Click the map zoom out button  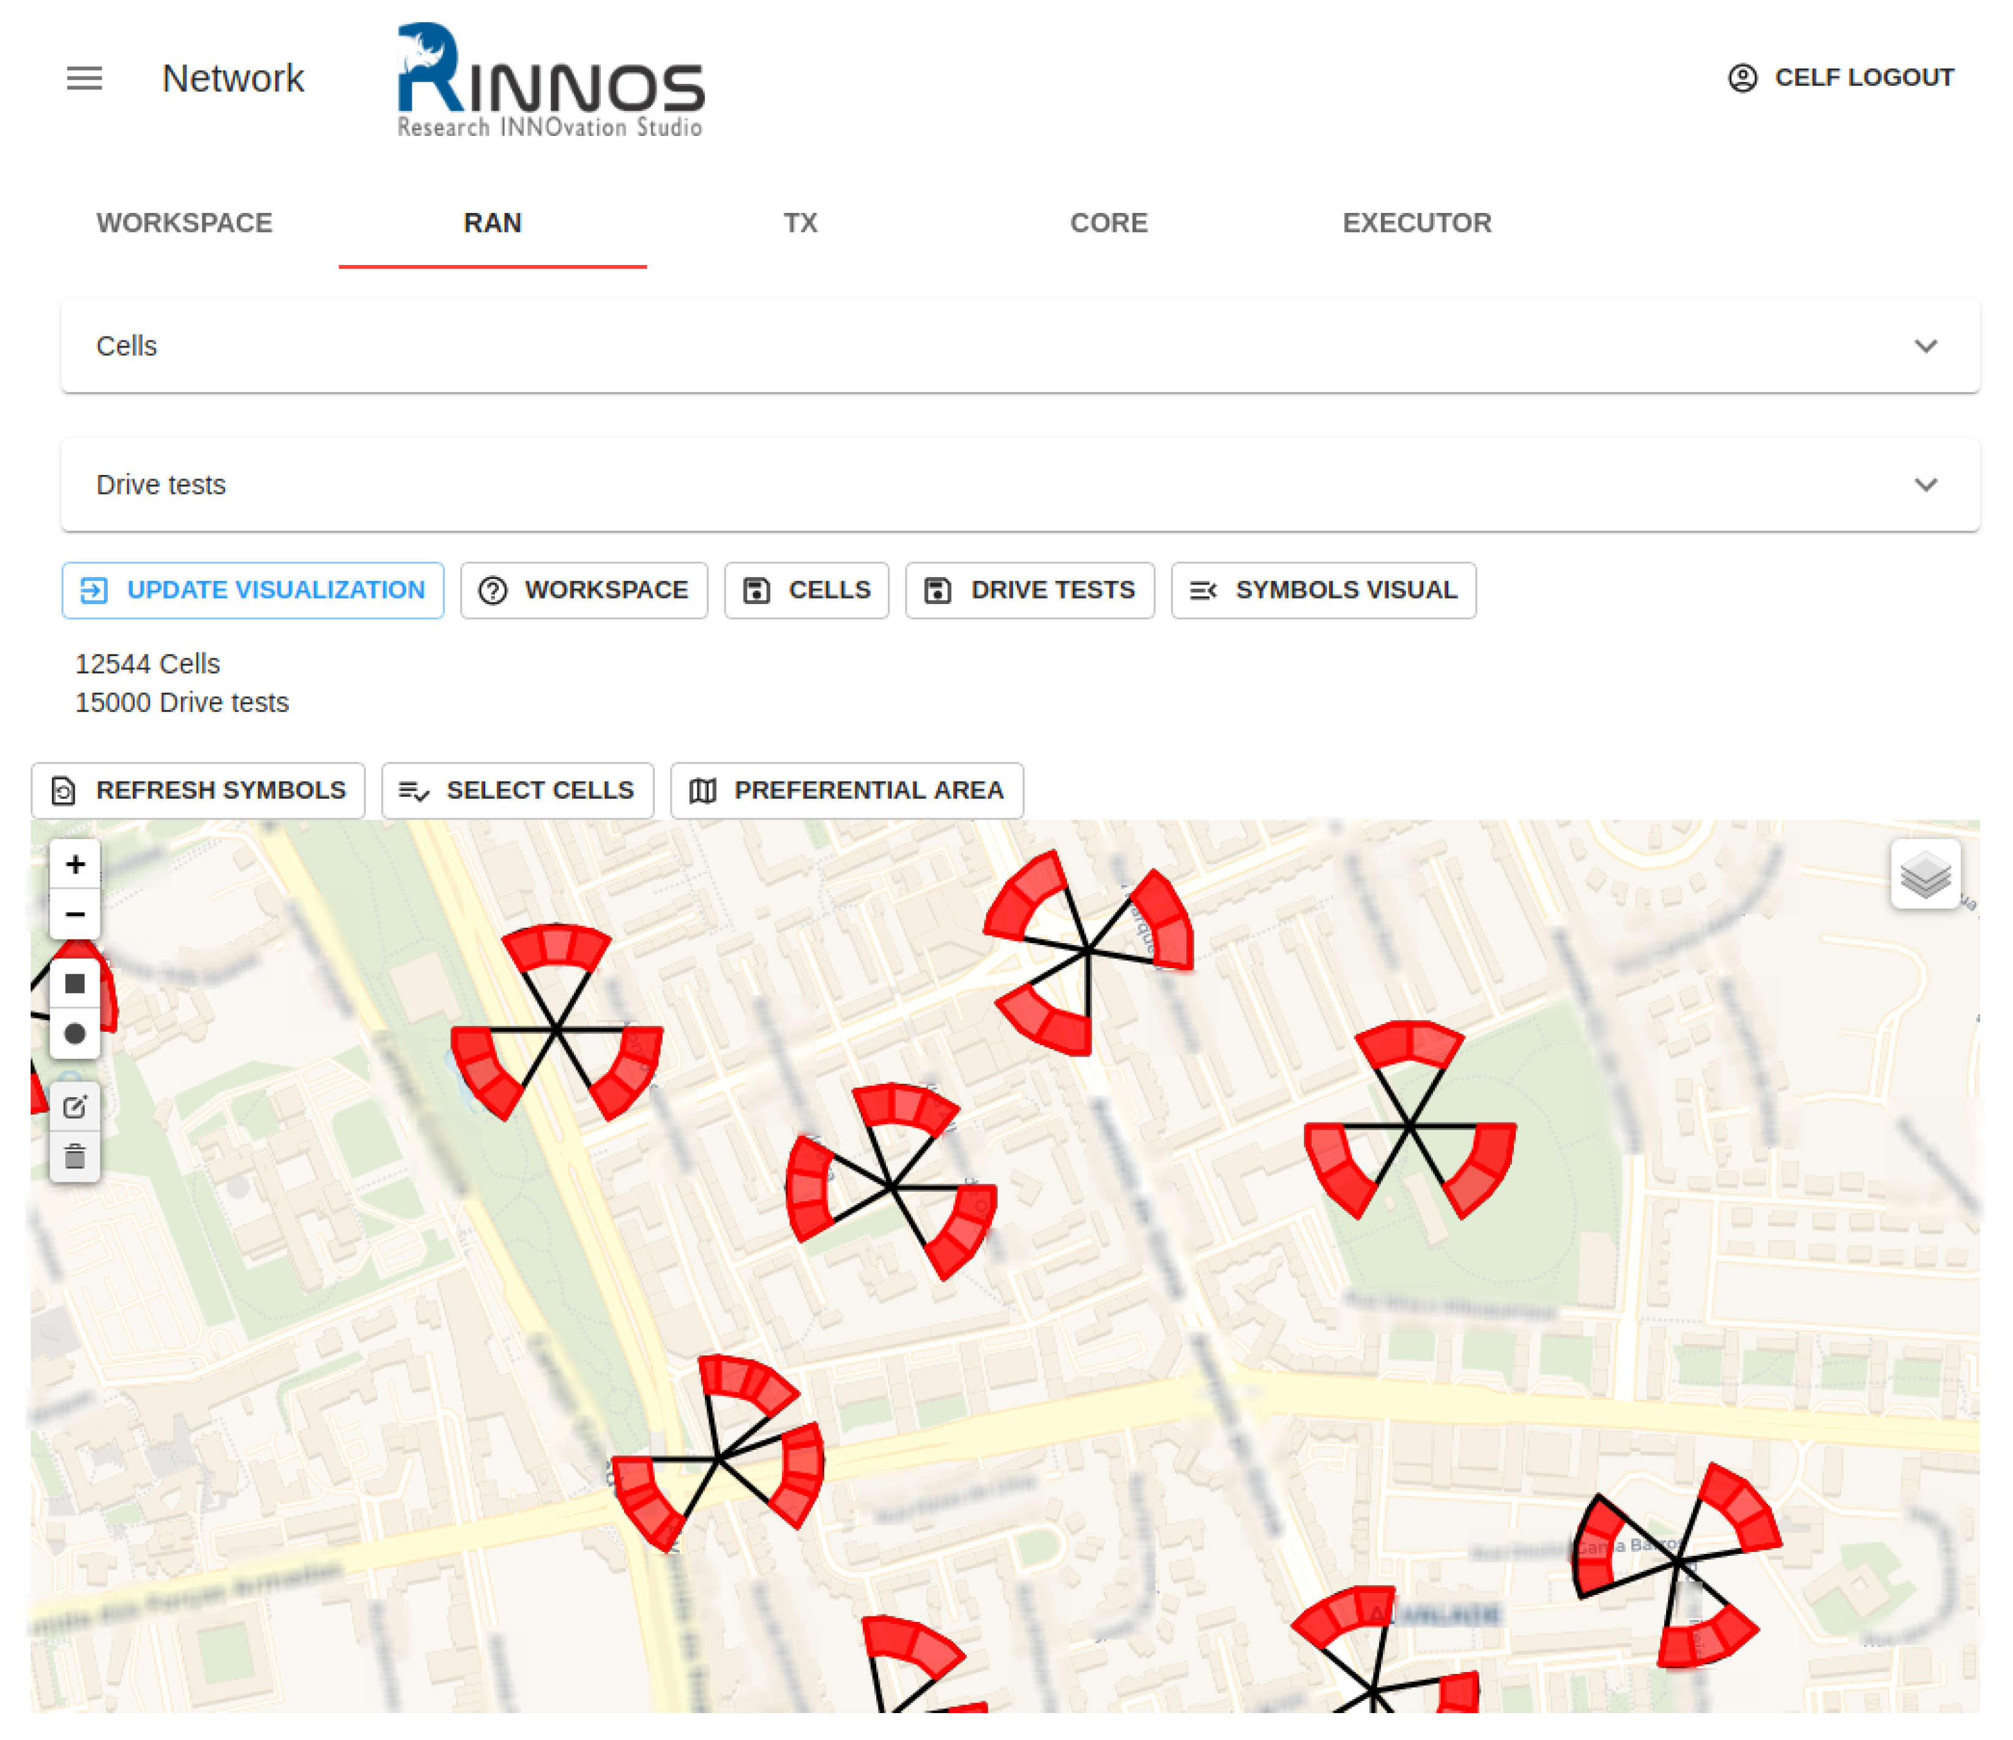pos(75,914)
